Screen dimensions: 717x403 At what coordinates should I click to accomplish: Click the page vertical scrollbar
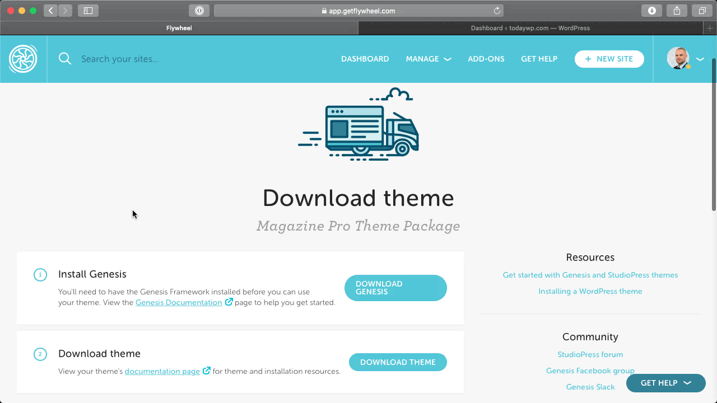coord(714,134)
